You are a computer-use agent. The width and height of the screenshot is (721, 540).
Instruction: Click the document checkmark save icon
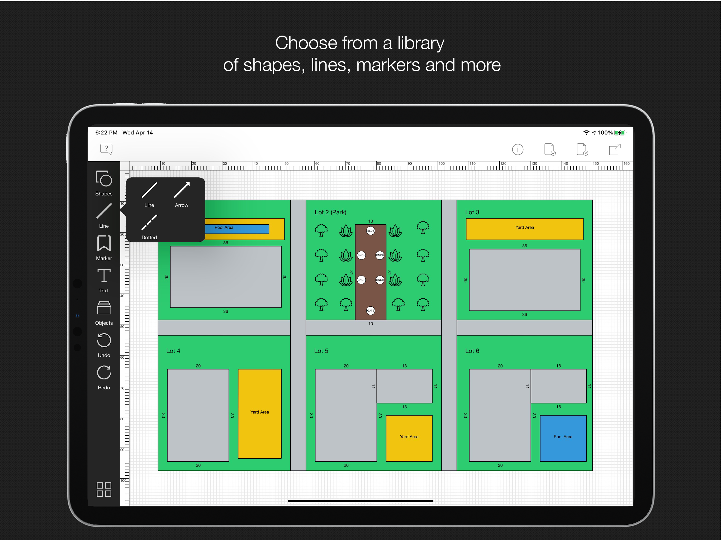(x=549, y=149)
